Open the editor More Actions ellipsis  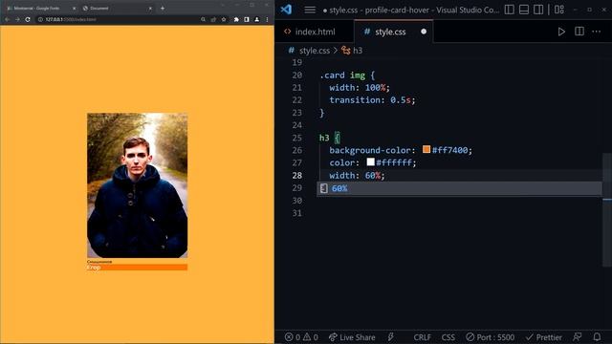(x=597, y=32)
